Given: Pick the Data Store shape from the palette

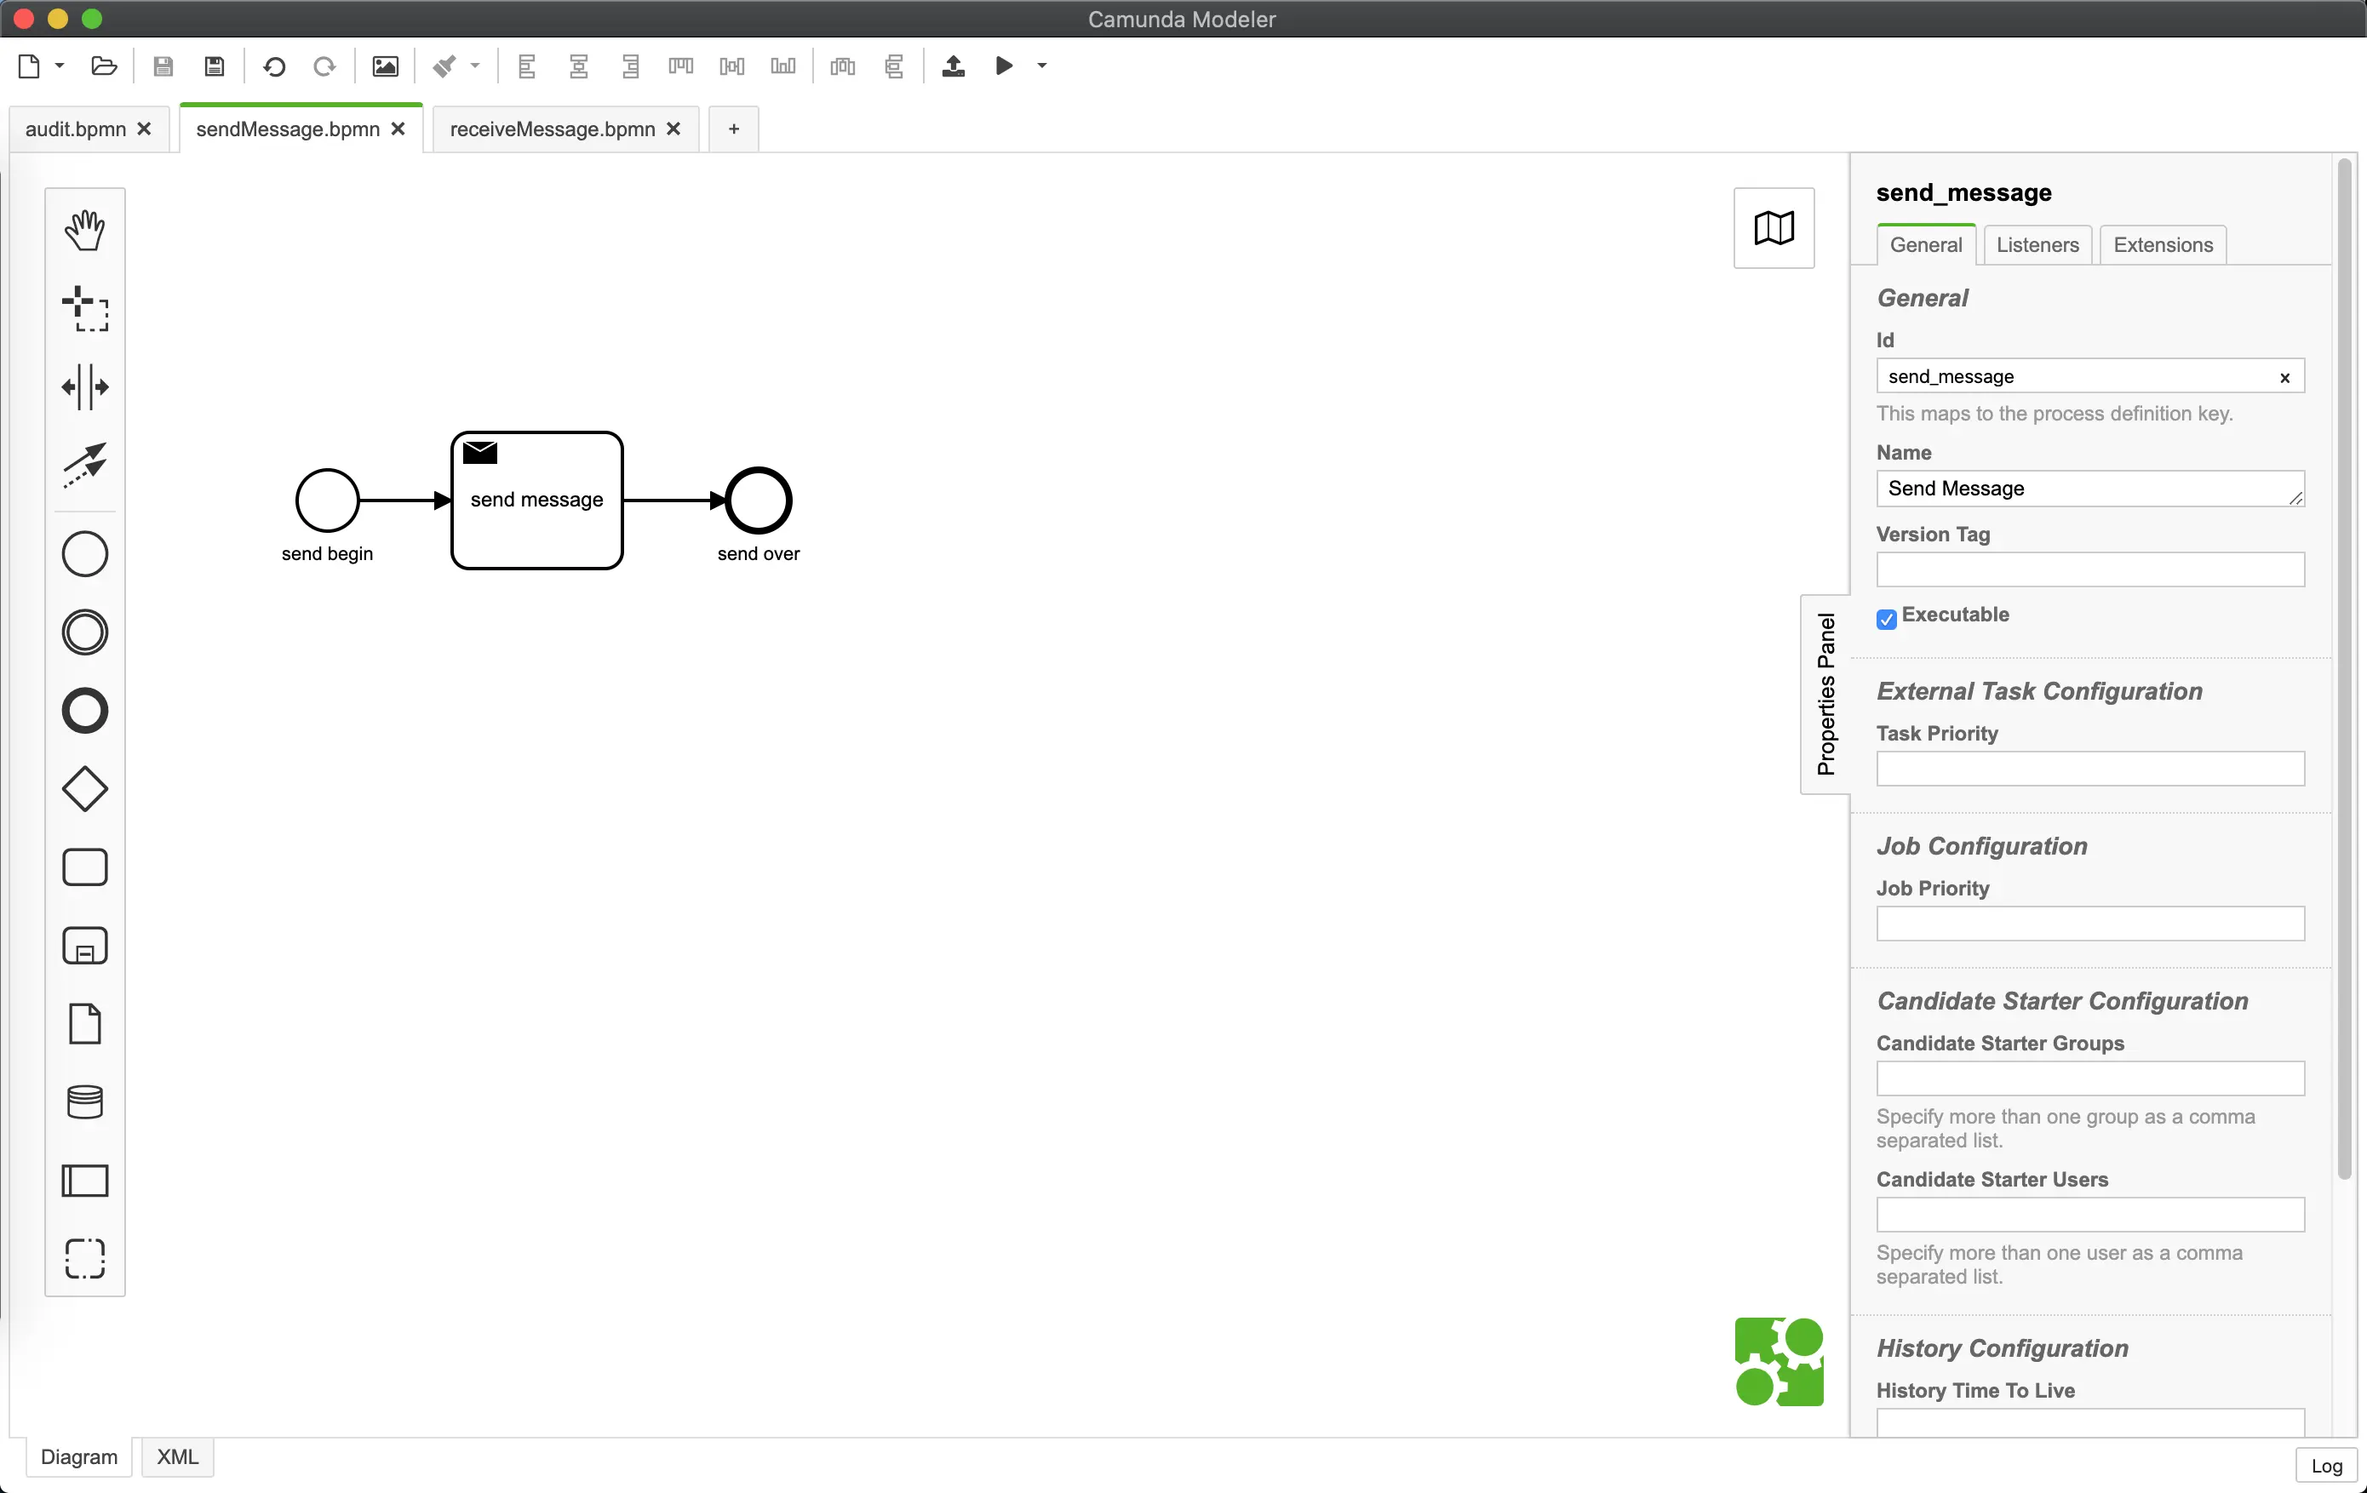Looking at the screenshot, I should tap(84, 1103).
